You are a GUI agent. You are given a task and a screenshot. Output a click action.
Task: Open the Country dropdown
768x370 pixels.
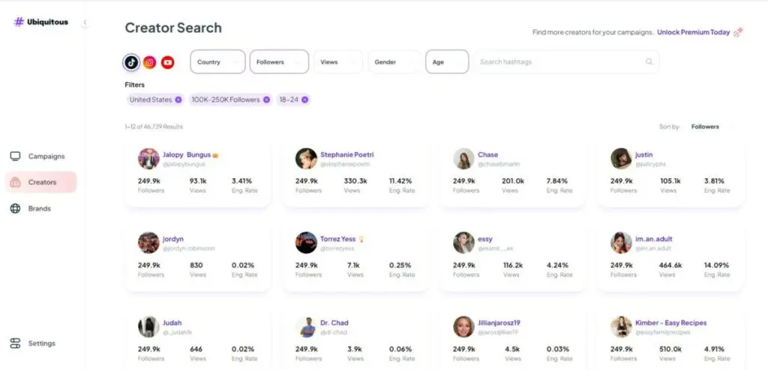[217, 62]
